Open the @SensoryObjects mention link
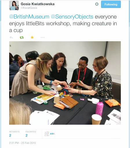 tap(72, 17)
